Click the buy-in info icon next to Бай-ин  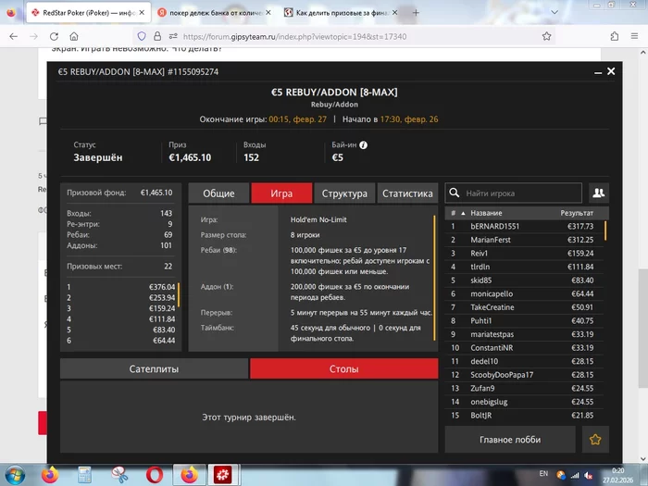click(363, 145)
